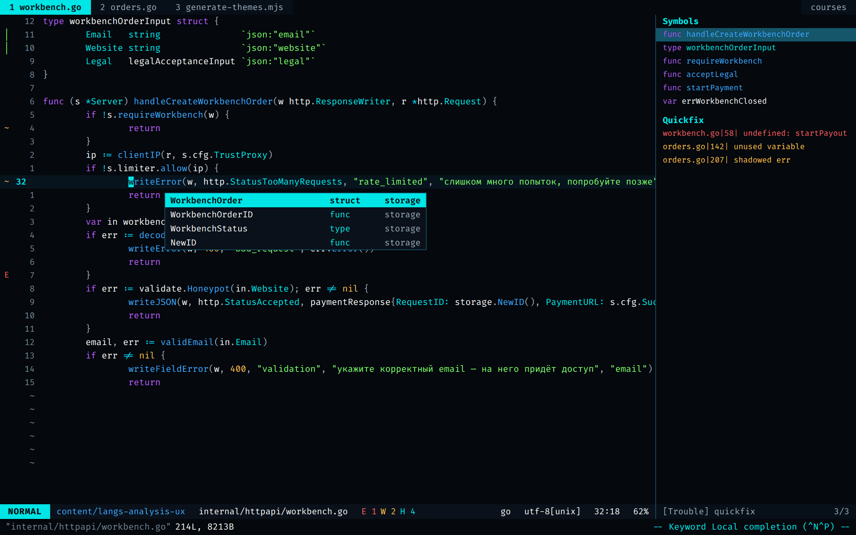Click the clientIP function call
The image size is (856, 535).
pyautogui.click(x=139, y=155)
